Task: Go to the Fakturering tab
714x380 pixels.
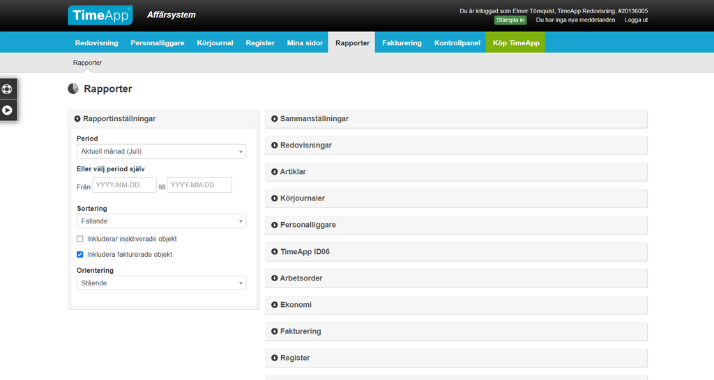Action: (402, 42)
